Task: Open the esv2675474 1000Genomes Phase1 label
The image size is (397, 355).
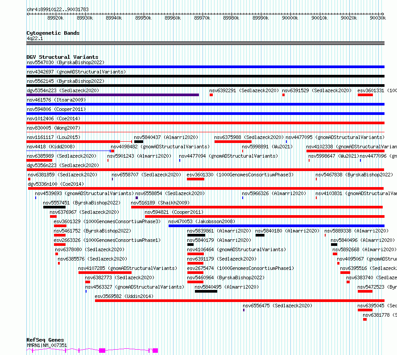Action: (240, 268)
